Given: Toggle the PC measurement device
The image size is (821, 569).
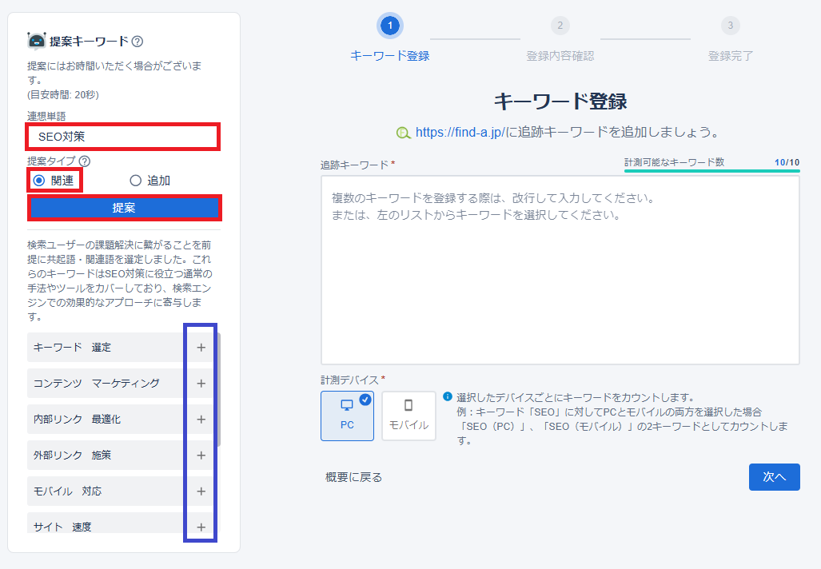Looking at the screenshot, I should coord(347,416).
